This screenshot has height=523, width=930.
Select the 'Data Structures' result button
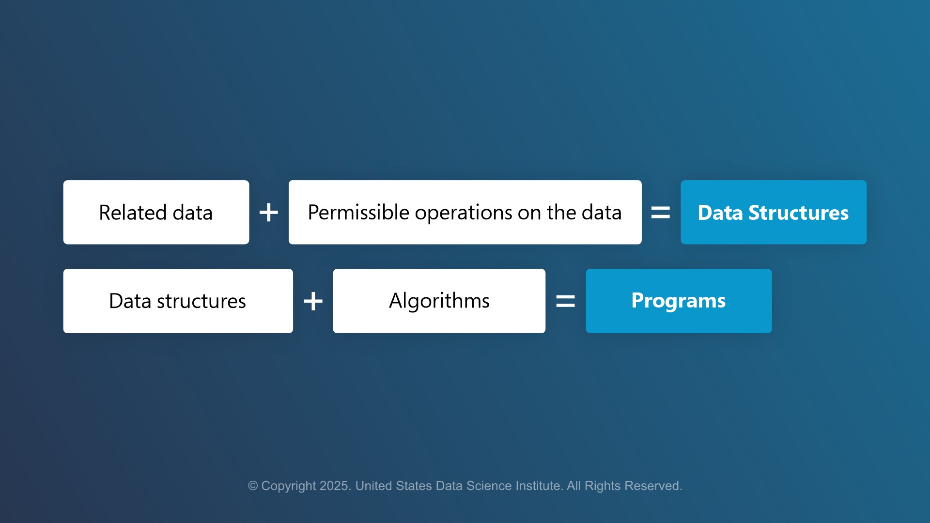click(772, 212)
